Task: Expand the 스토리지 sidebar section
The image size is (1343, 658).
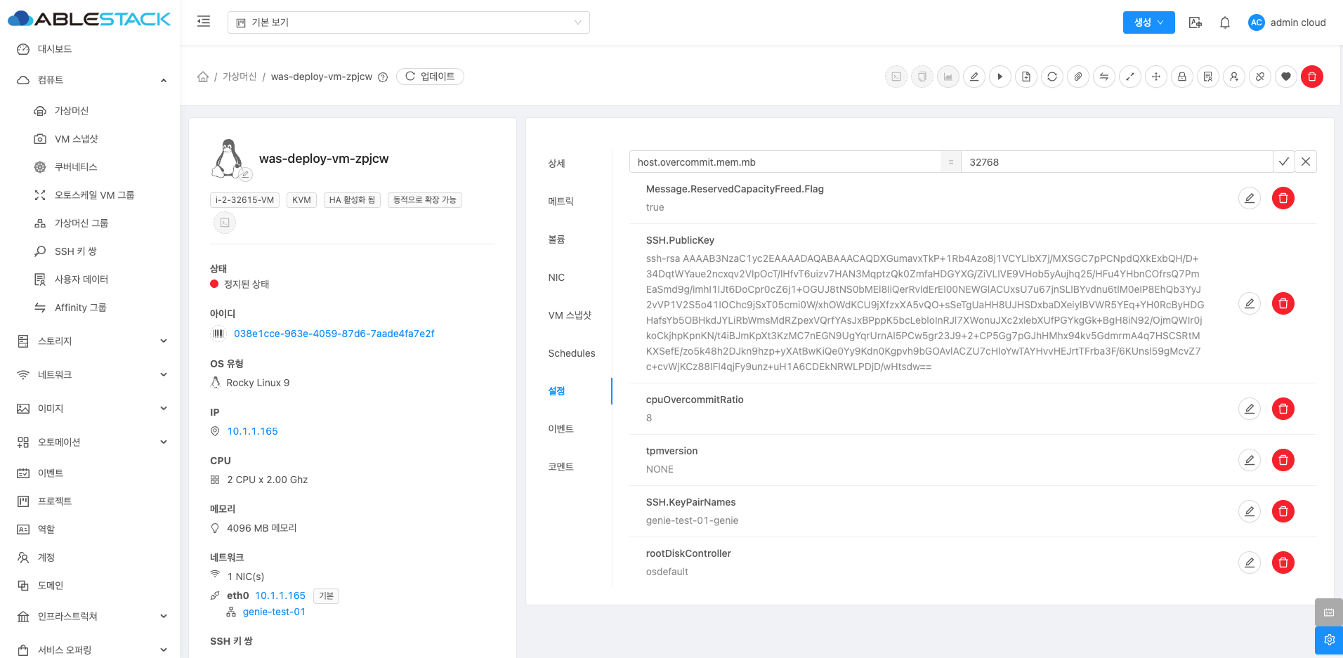Action: 91,341
